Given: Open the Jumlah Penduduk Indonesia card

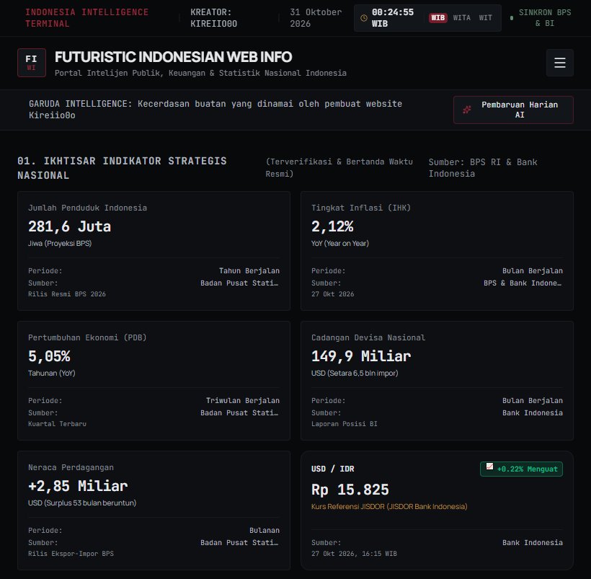Looking at the screenshot, I should [154, 251].
